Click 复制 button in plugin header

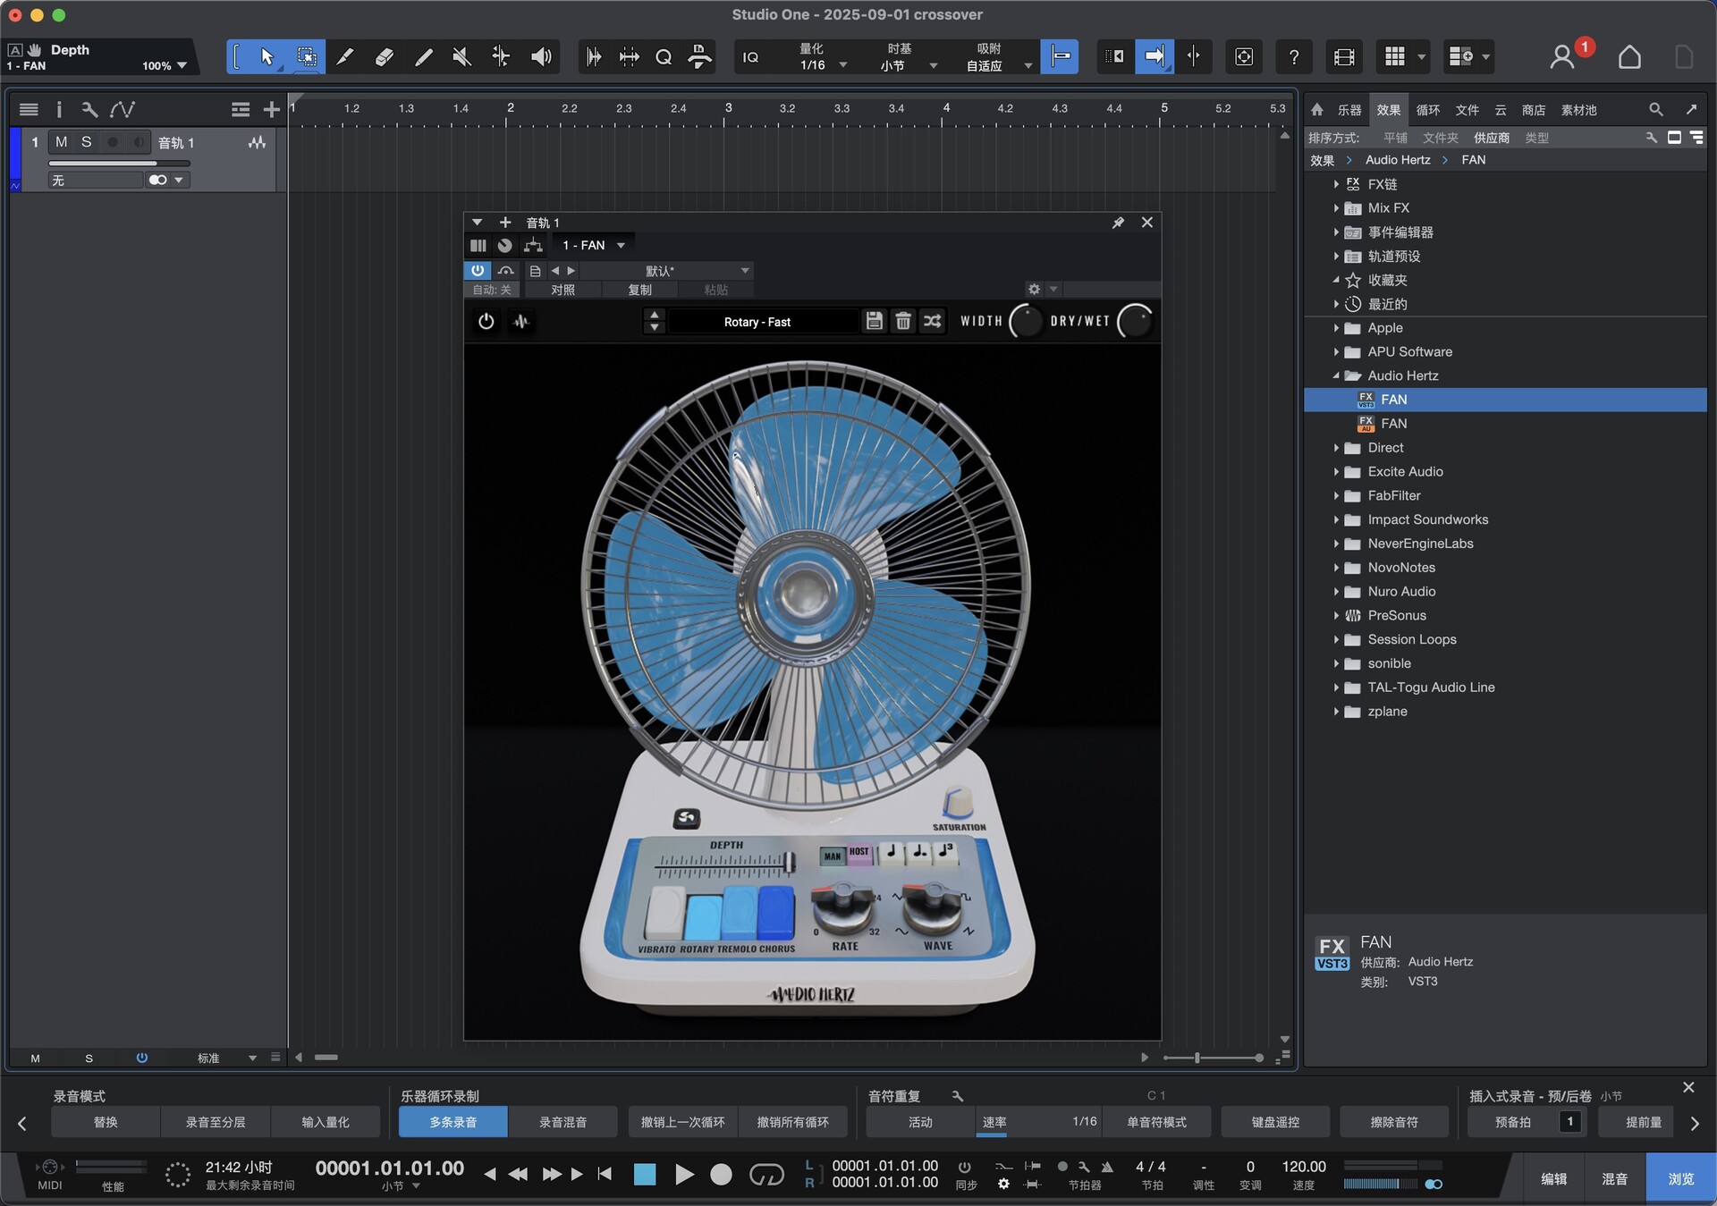[x=639, y=290]
